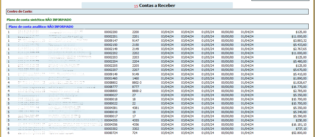This screenshot has height=137, width=315.
Task: Click the "Contas a Receber" report title
Action: (x=157, y=5)
